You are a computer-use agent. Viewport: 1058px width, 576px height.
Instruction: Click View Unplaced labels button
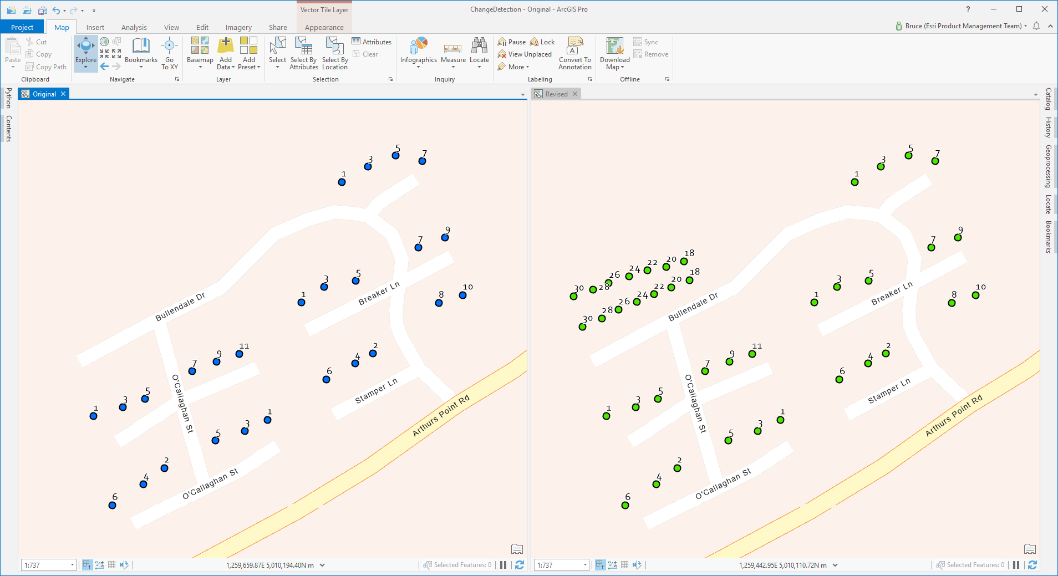pyautogui.click(x=525, y=54)
